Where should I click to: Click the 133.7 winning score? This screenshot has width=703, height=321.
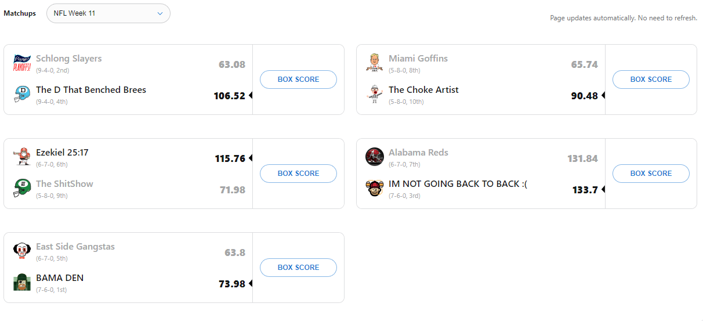pos(585,190)
